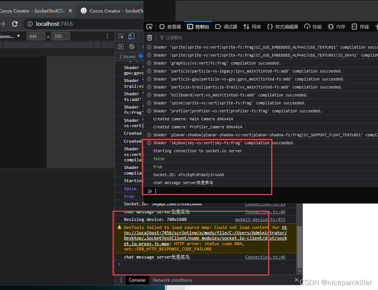
Task: Click the 样式编辑器 curly braces icon
Action: click(x=269, y=27)
